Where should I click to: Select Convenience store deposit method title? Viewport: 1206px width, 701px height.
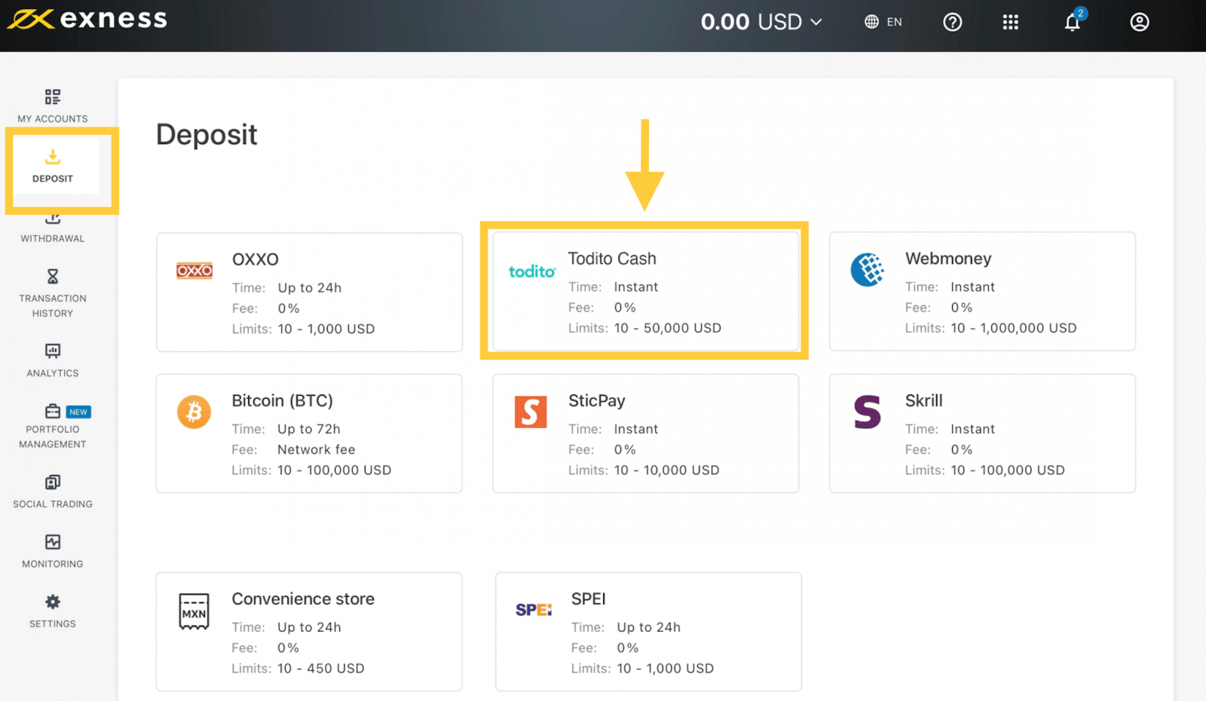pos(303,599)
